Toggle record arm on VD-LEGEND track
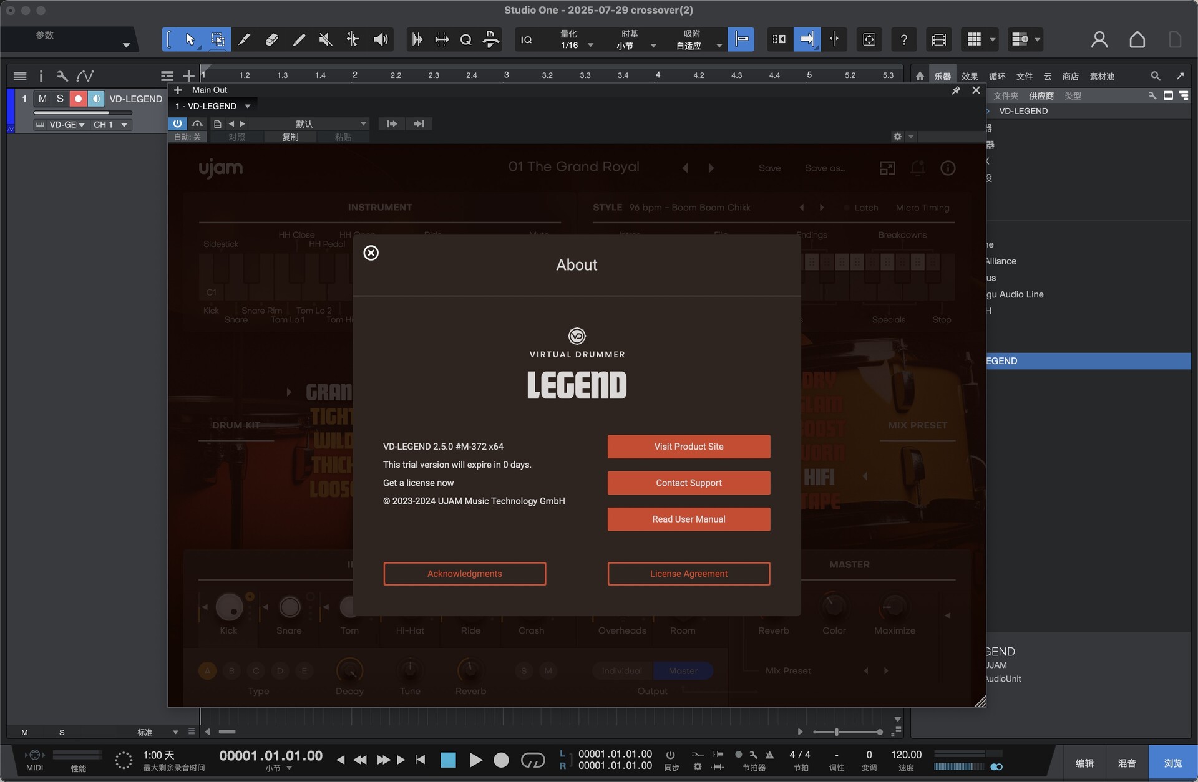The image size is (1198, 782). pos(78,99)
